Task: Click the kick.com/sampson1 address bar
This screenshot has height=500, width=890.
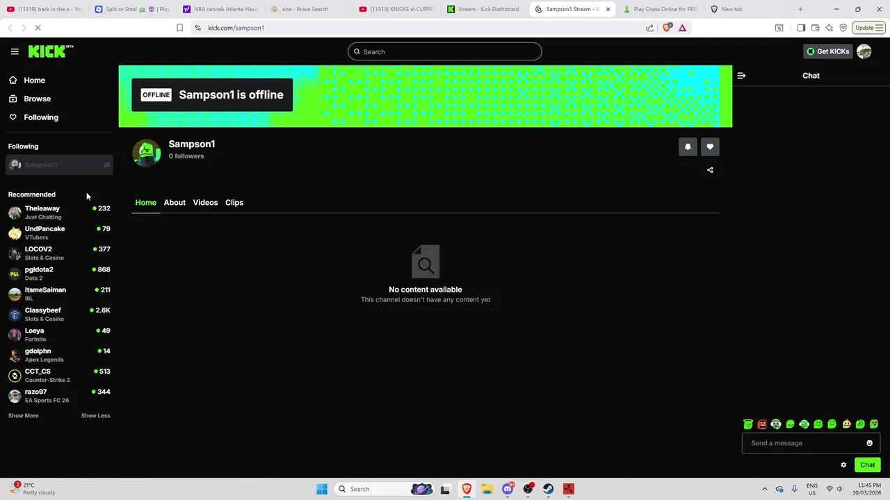Action: point(417,28)
